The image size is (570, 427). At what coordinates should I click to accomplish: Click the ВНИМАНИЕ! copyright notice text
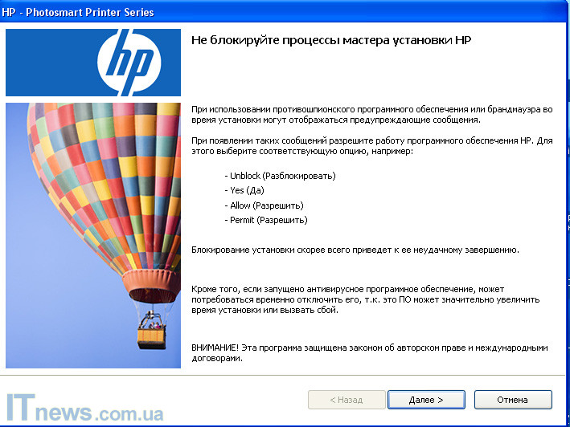[x=369, y=352]
